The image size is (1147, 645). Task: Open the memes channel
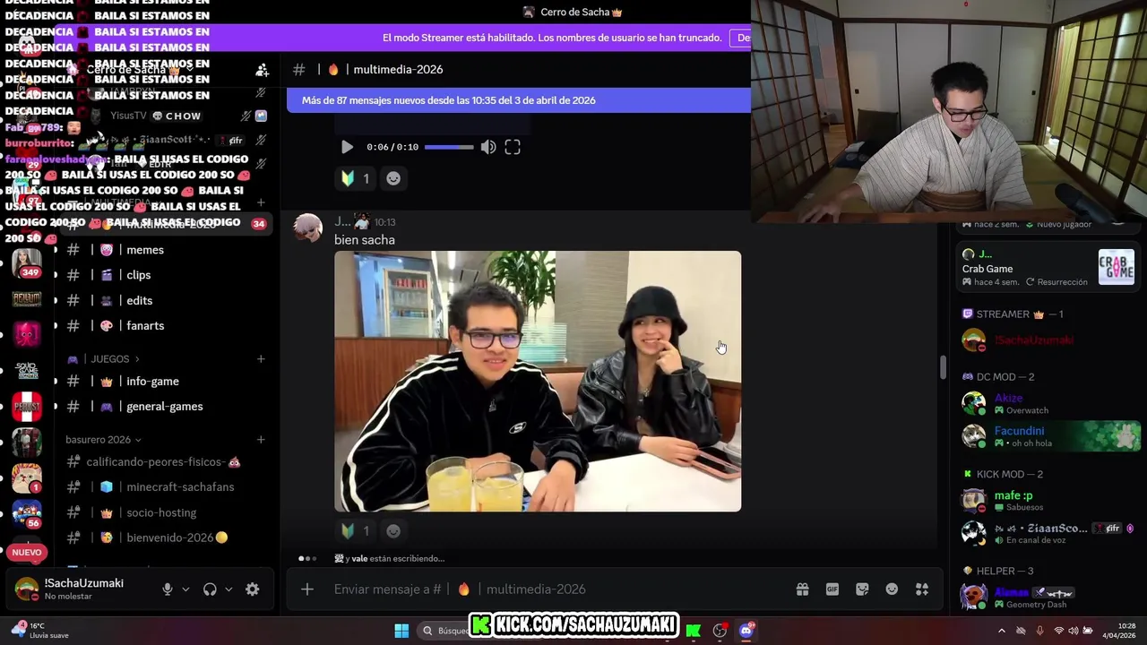[x=166, y=250]
